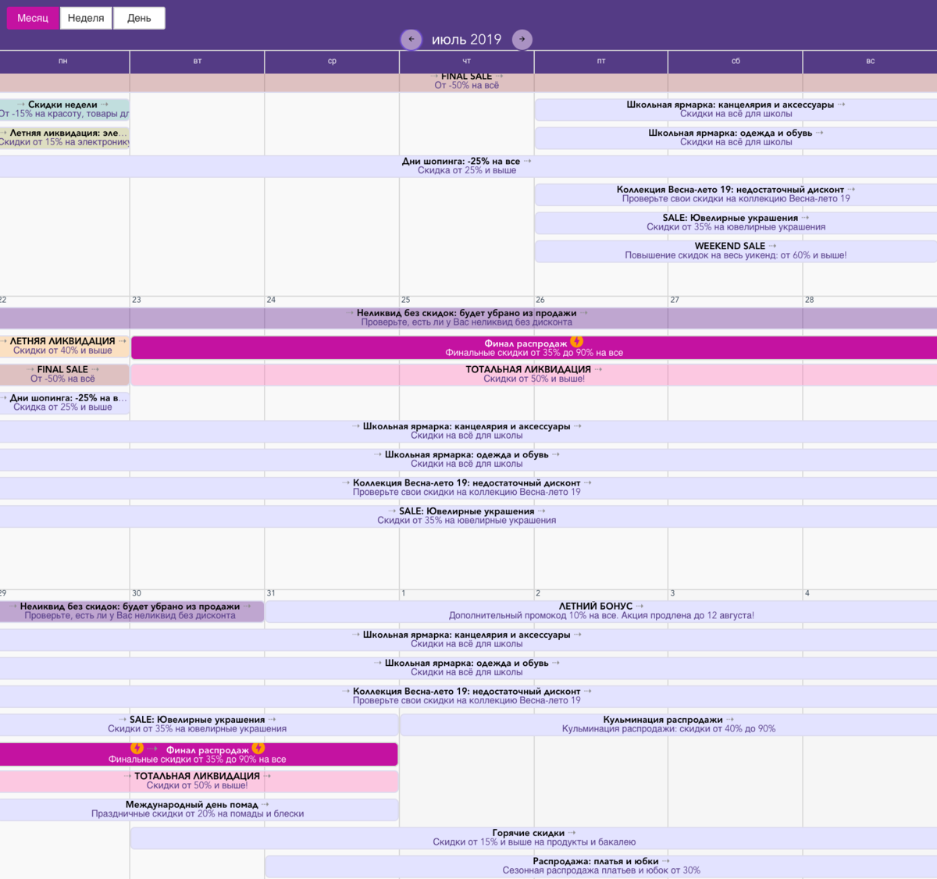Open Школьная ярмарка: канцелярия in 22–28 week
The height and width of the screenshot is (879, 937).
(467, 431)
